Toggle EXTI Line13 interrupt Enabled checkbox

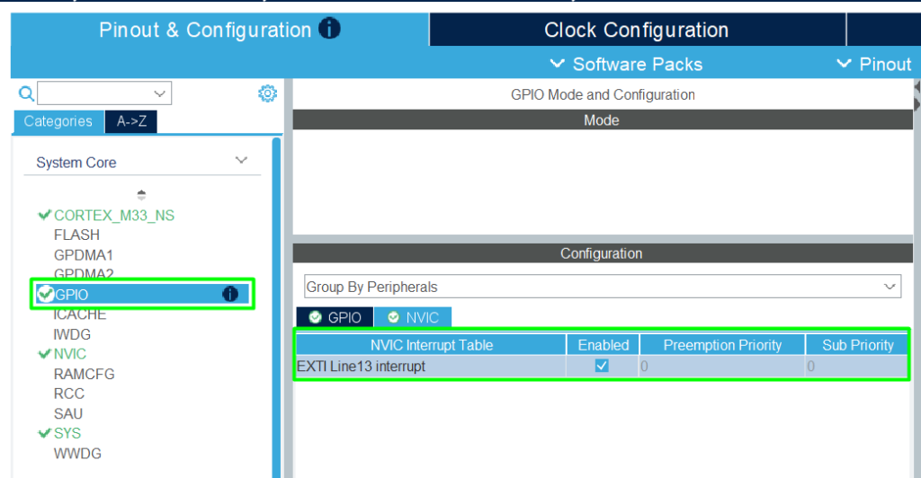[x=602, y=366]
